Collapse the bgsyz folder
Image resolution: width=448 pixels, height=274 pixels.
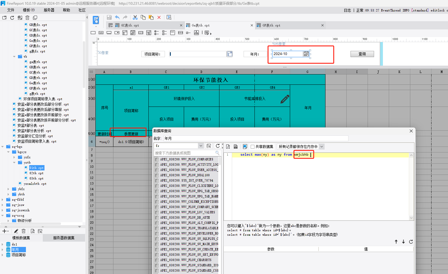[8, 152]
